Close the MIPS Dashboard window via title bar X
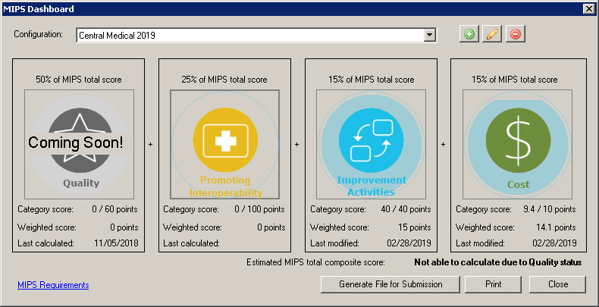Viewport: 599px width, 307px height. [x=588, y=8]
